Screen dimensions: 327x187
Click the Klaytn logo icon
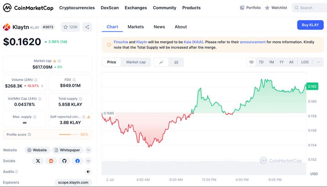[6, 27]
